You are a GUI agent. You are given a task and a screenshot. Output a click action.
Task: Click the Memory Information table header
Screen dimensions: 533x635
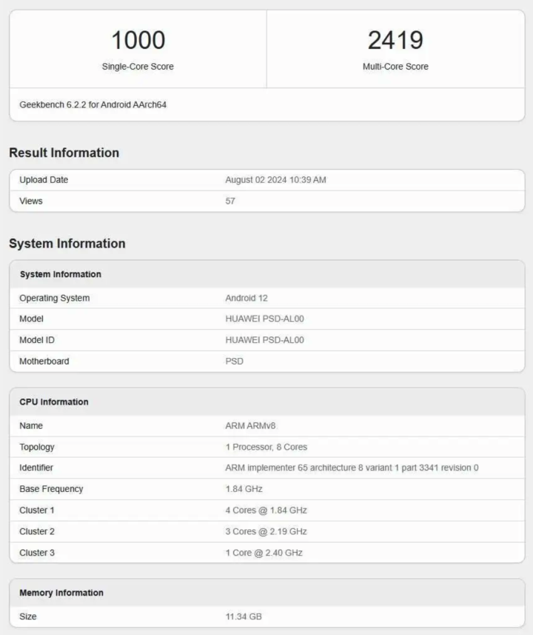267,593
